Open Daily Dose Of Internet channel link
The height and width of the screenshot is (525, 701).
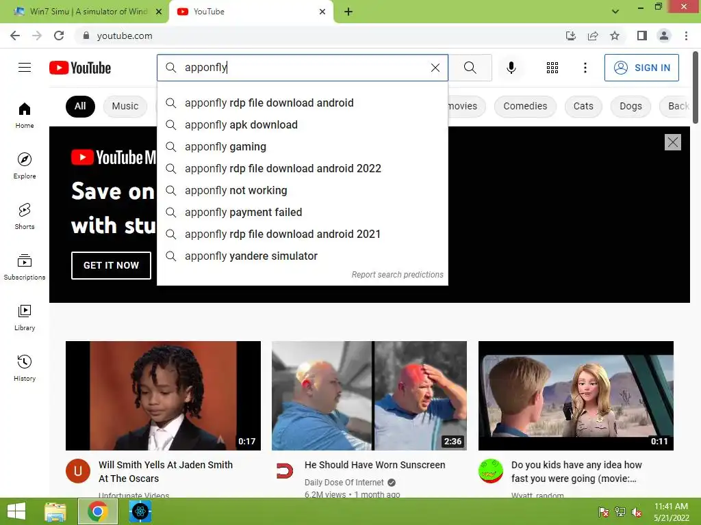tap(344, 482)
